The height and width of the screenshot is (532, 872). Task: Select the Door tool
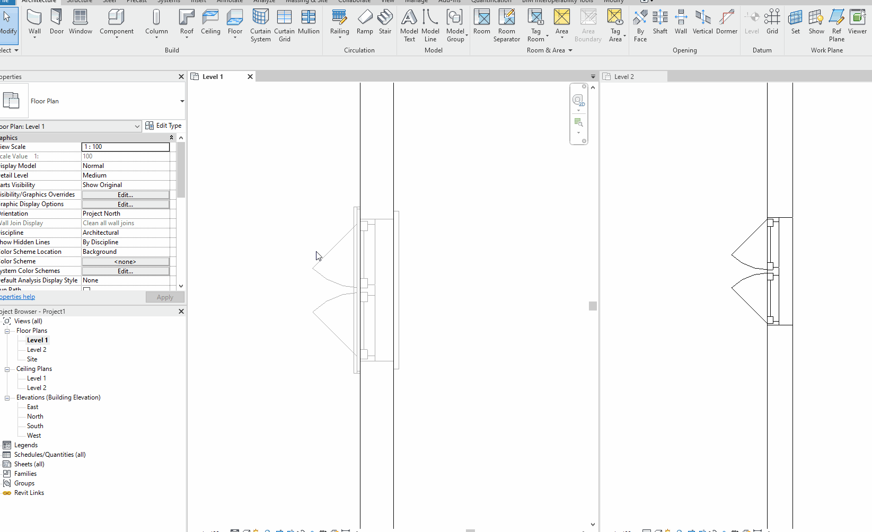point(56,22)
